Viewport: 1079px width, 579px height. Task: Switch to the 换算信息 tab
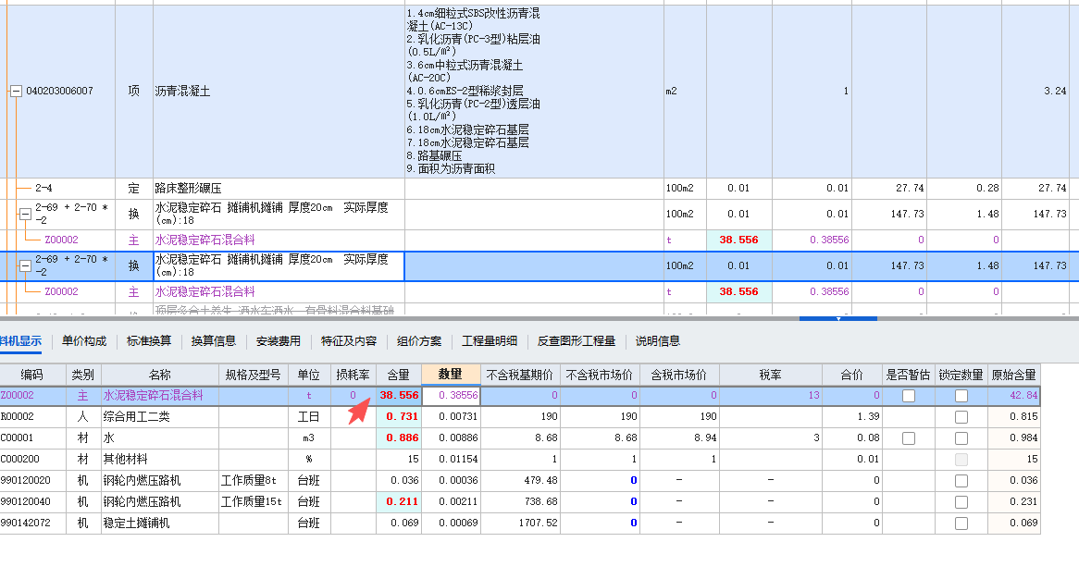point(214,341)
